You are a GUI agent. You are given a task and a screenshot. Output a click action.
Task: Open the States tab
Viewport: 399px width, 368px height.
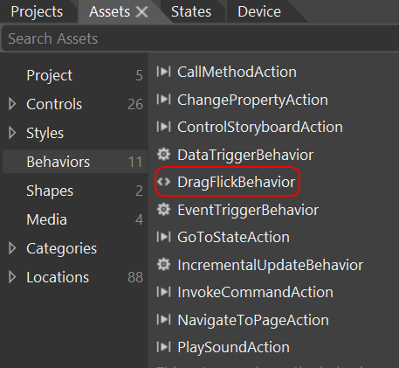tap(191, 12)
